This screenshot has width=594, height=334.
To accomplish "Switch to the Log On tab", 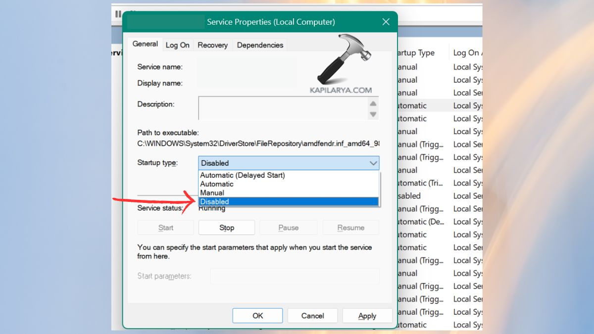I will click(177, 45).
